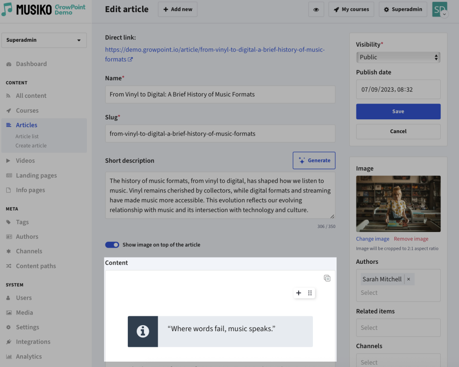Click the MUSIKO logo music note
Image resolution: width=459 pixels, height=367 pixels.
coord(7,9)
